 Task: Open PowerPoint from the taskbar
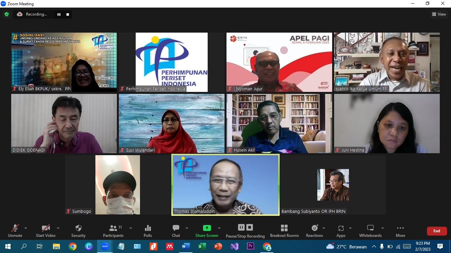pyautogui.click(x=218, y=246)
